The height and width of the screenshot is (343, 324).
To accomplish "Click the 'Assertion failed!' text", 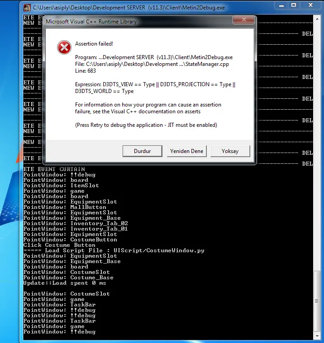I will (94, 44).
